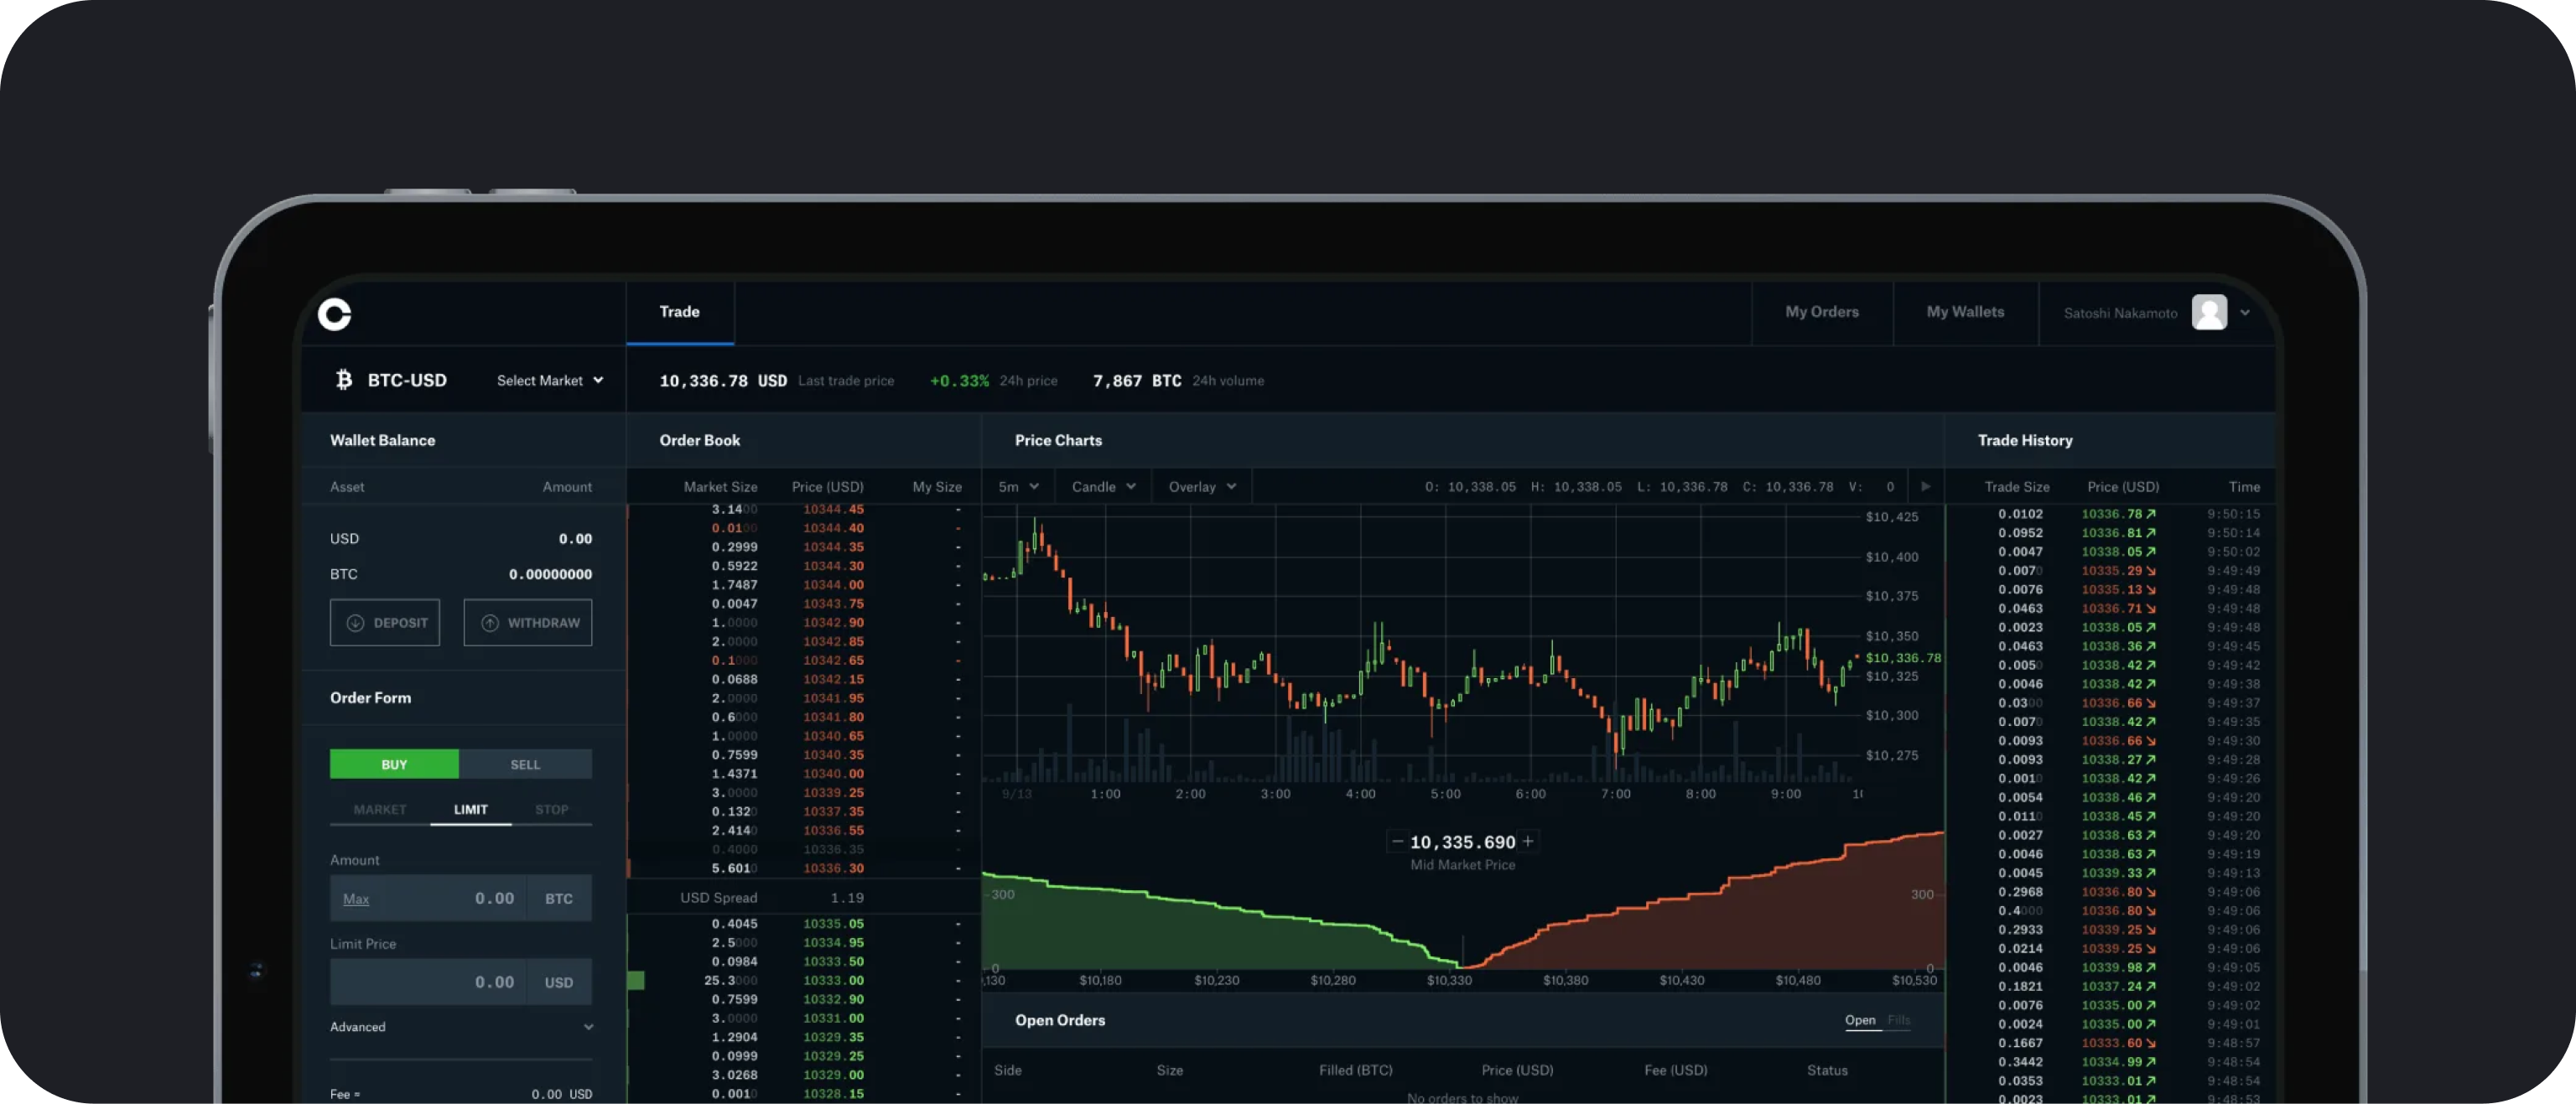Click the Bitcoin symbol next to BTC-USD

[x=344, y=380]
